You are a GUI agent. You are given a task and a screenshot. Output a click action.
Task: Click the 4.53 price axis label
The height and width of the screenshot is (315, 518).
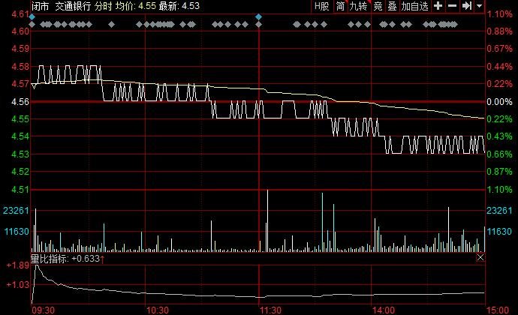(x=20, y=154)
